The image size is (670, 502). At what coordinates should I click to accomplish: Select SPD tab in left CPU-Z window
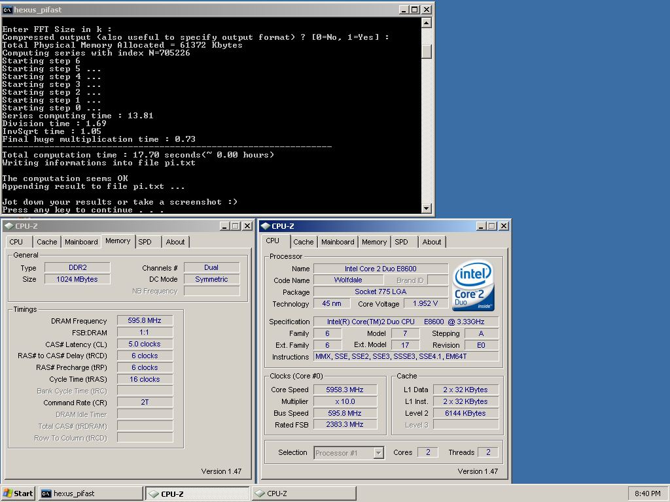(145, 242)
